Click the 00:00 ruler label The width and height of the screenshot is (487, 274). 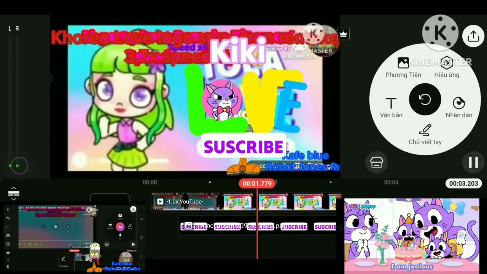[x=150, y=183]
